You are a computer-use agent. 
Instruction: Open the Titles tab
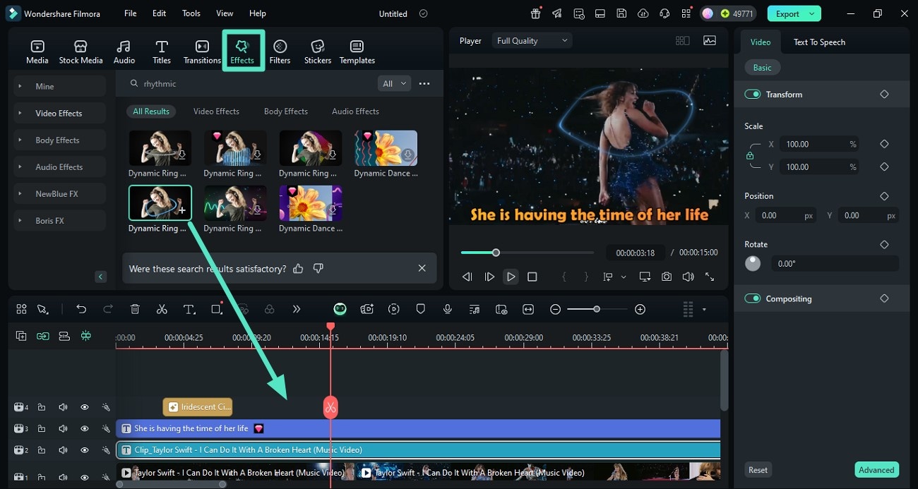(162, 52)
